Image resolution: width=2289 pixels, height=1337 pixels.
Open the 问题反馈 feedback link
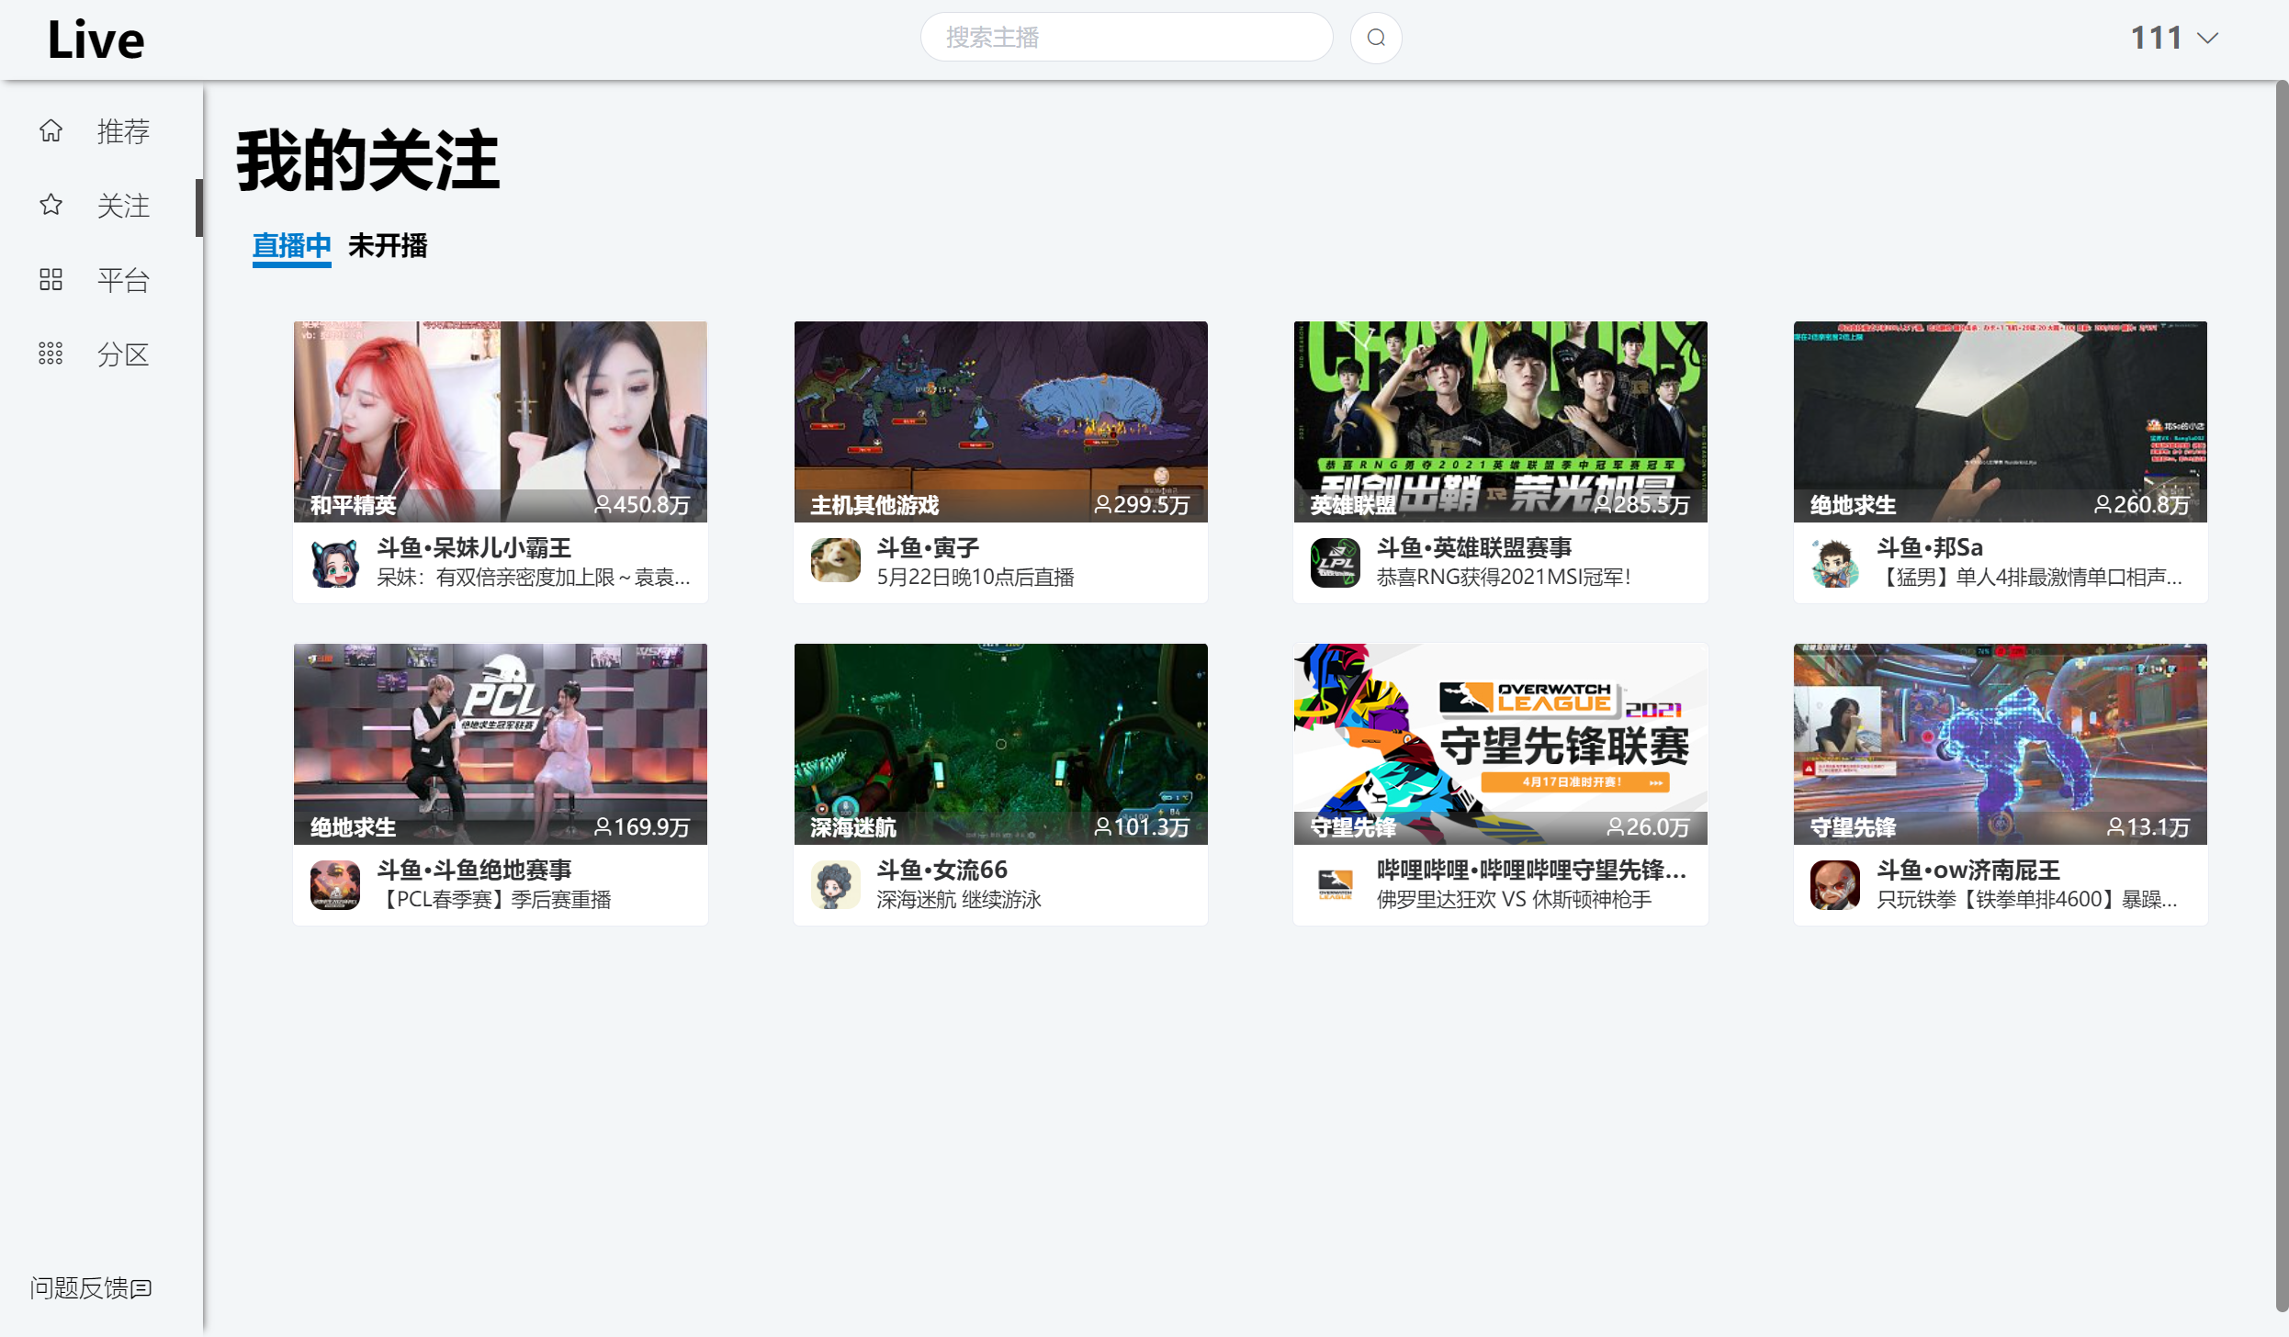[90, 1287]
